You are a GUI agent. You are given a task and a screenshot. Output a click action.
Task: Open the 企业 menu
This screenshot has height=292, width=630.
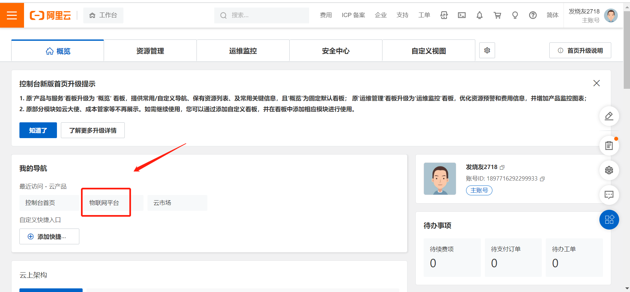(381, 15)
